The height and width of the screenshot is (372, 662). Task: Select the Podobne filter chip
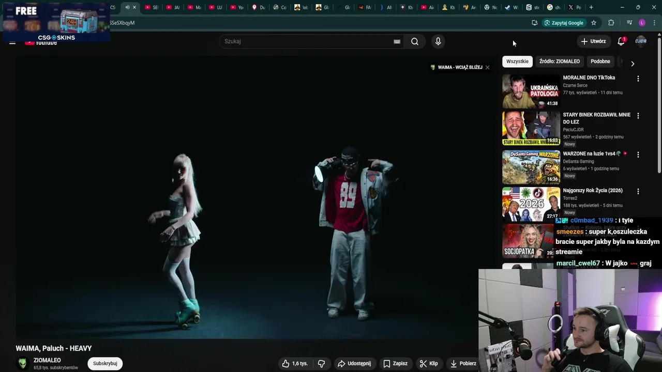tap(600, 61)
